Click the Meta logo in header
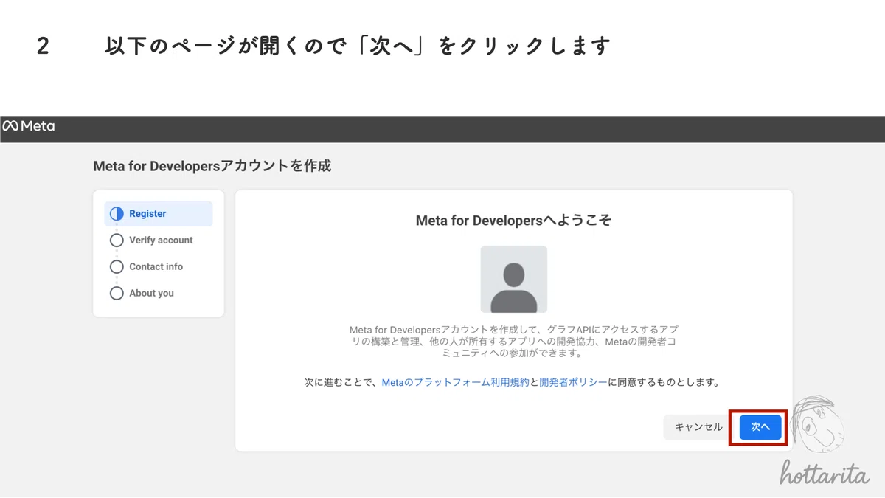Viewport: 885px width, 498px height. pos(29,126)
